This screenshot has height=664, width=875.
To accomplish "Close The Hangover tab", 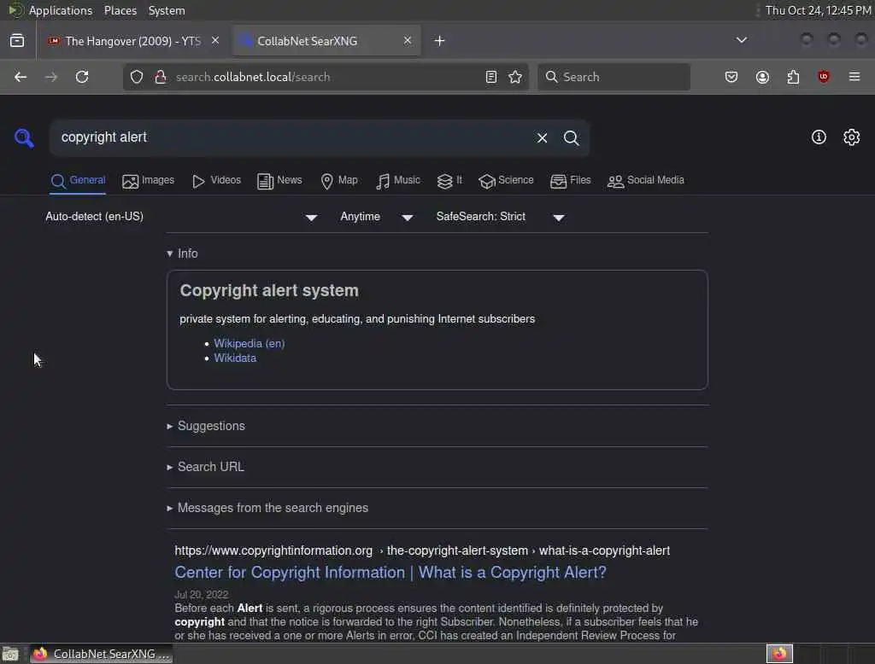I will pyautogui.click(x=215, y=41).
